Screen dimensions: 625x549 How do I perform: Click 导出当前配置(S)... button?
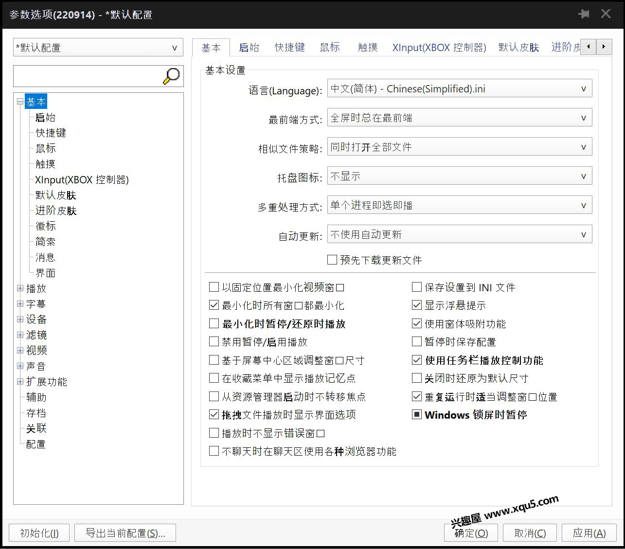(x=125, y=533)
